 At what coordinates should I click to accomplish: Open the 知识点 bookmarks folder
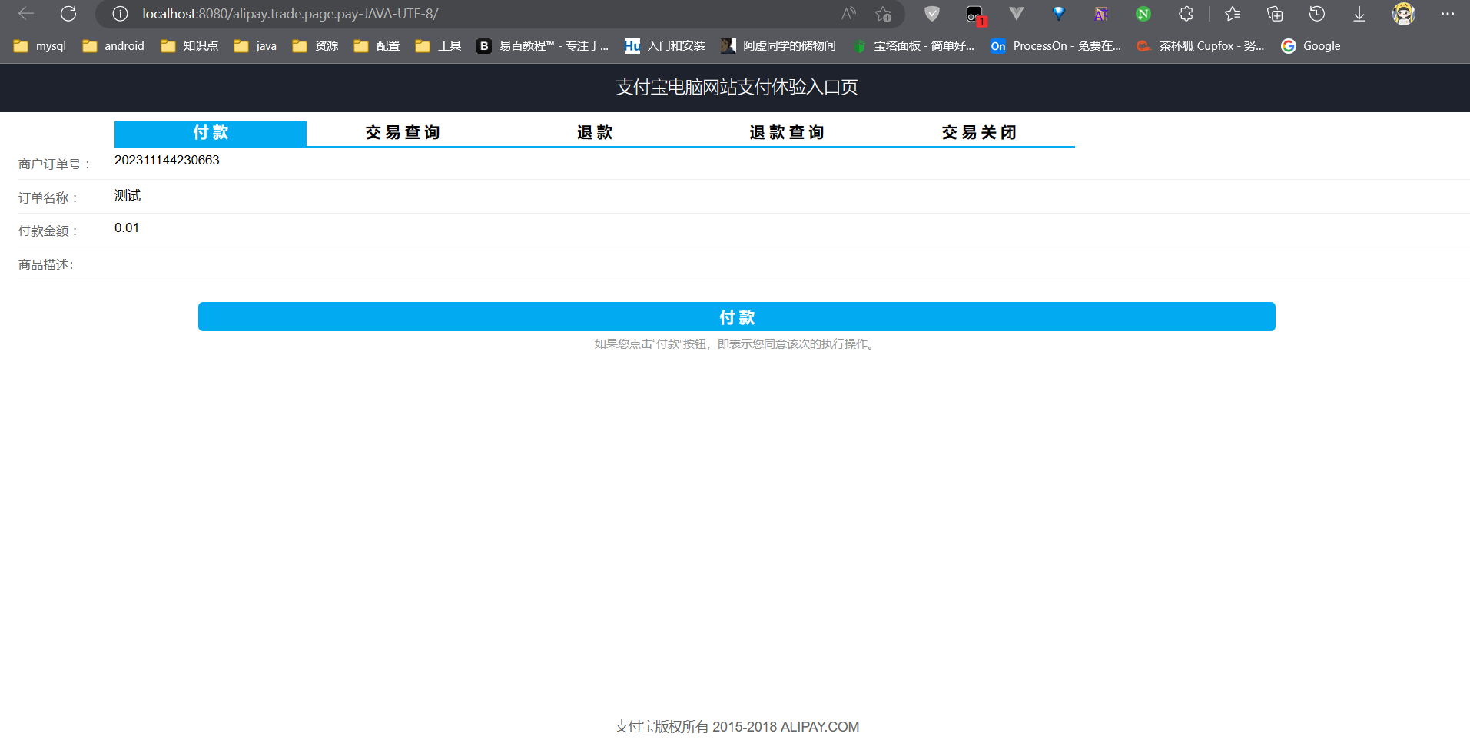[x=189, y=46]
